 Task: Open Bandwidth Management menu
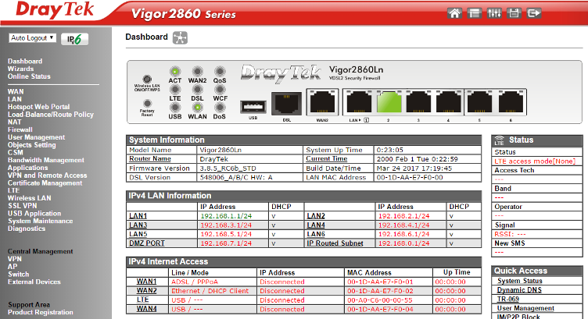click(46, 160)
